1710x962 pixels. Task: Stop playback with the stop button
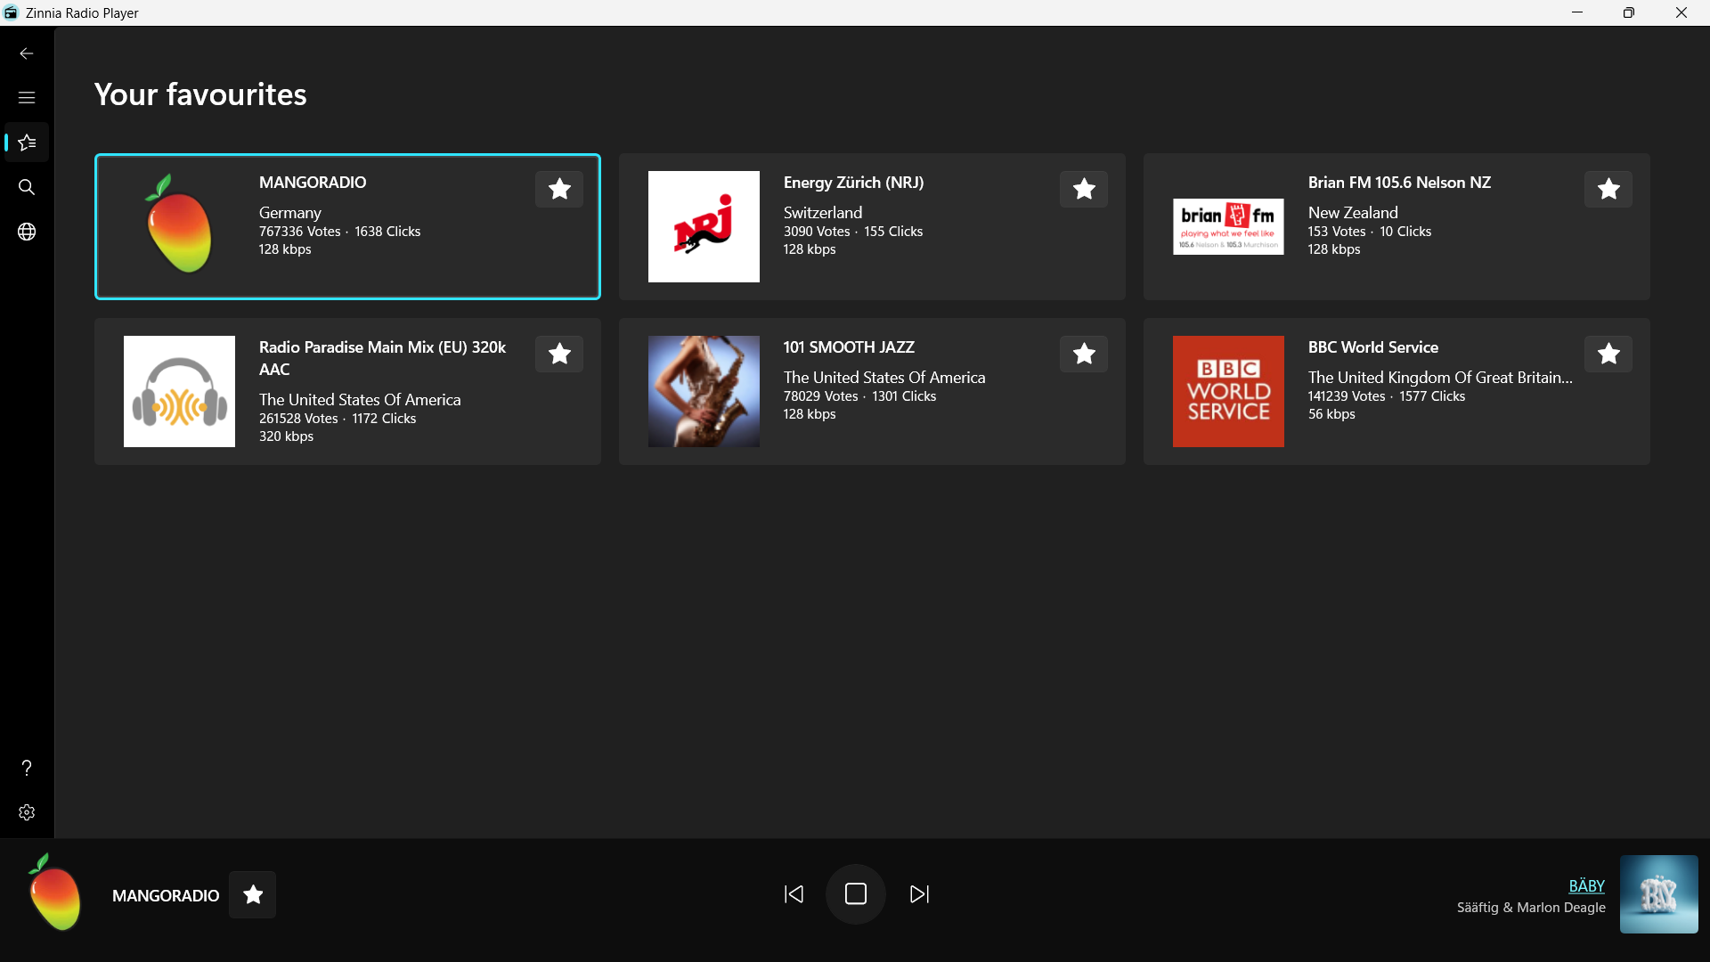856,894
